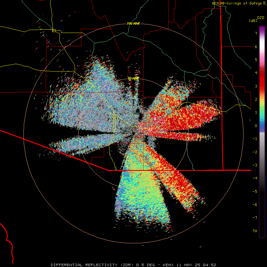Screen dimensions: 267x267
Task: Click the 0 value on color scale
Action: (256, 126)
